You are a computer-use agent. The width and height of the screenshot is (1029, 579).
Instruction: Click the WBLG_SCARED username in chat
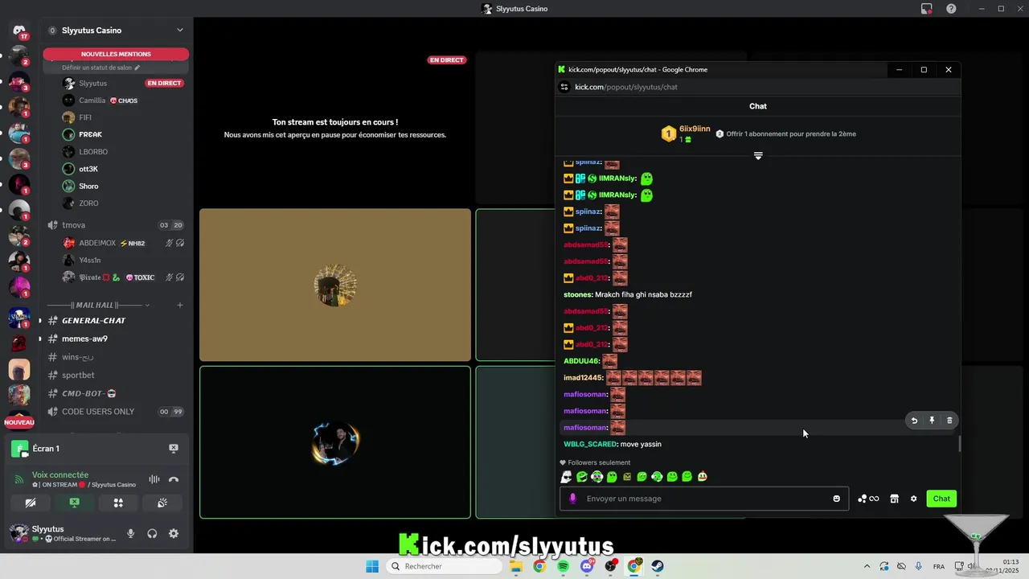point(590,444)
